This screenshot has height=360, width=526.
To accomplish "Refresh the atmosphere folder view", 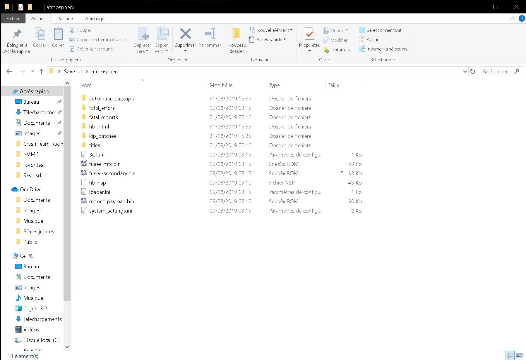I will pyautogui.click(x=472, y=72).
